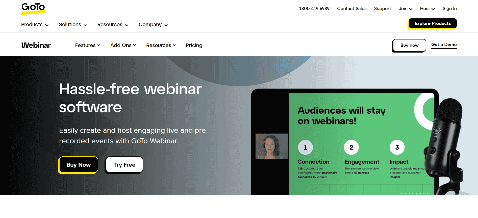The width and height of the screenshot is (478, 218).
Task: Click "Easily create and host engaging" paragraph
Action: coord(134,136)
